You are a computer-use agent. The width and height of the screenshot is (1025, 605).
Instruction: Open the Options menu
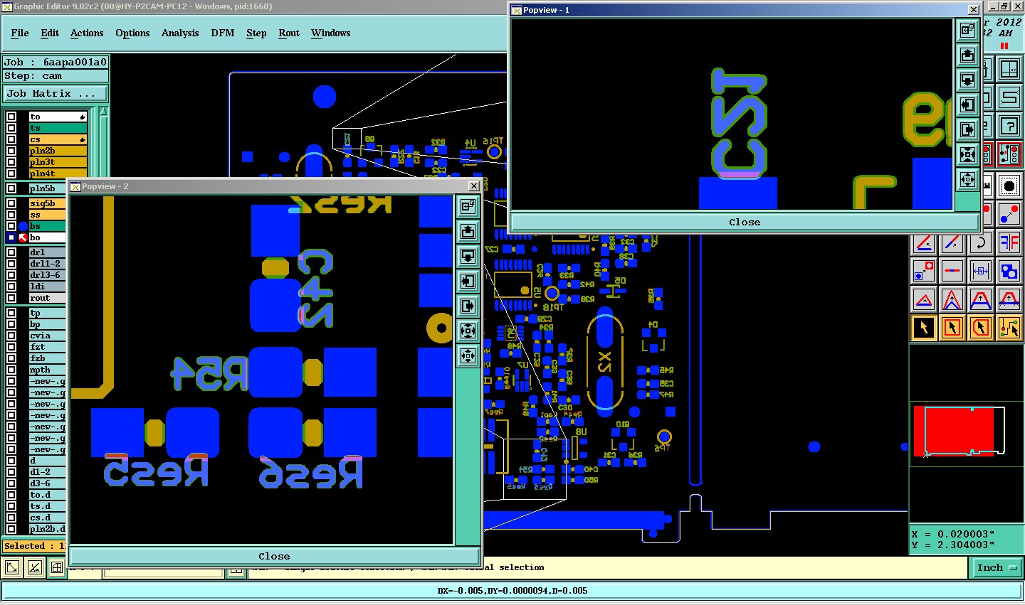click(132, 33)
